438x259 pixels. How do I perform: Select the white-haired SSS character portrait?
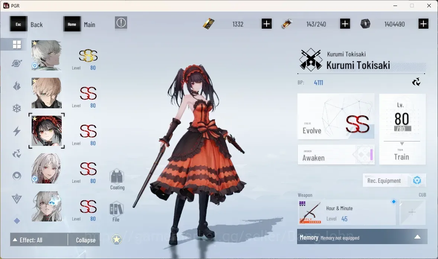46,55
